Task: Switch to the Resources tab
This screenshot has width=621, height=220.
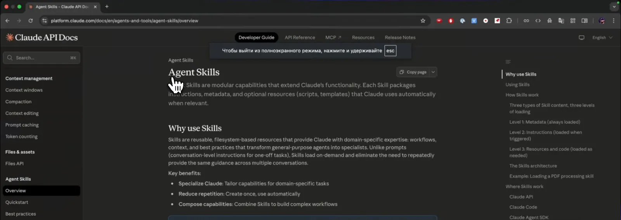Action: click(x=363, y=38)
